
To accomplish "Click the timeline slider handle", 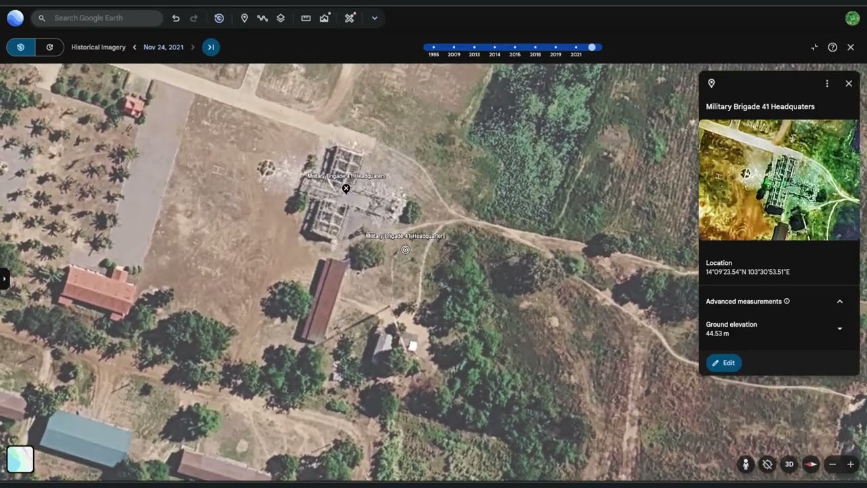I will (x=592, y=47).
